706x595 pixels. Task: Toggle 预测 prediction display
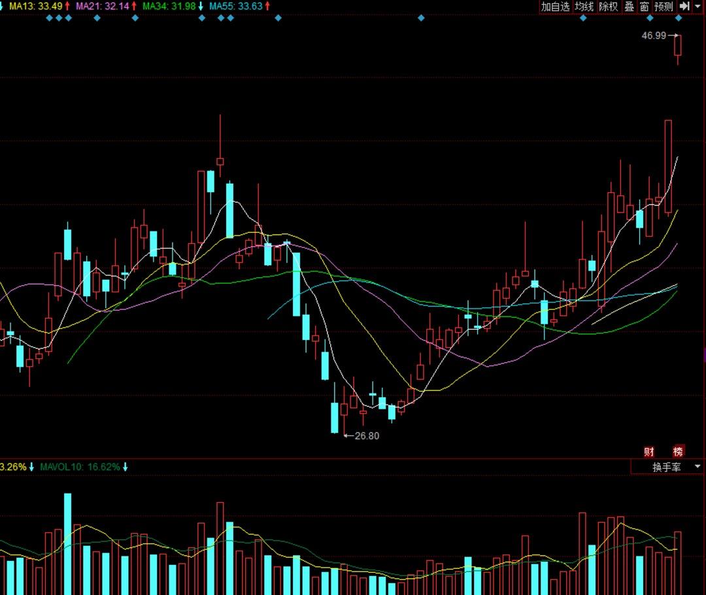664,7
